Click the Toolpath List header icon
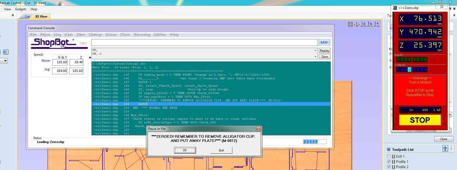Image resolution: width=457 pixels, height=170 pixels. click(388, 150)
